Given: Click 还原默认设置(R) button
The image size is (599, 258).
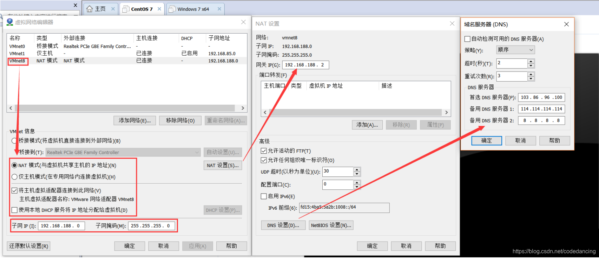Looking at the screenshot, I should pos(28,246).
